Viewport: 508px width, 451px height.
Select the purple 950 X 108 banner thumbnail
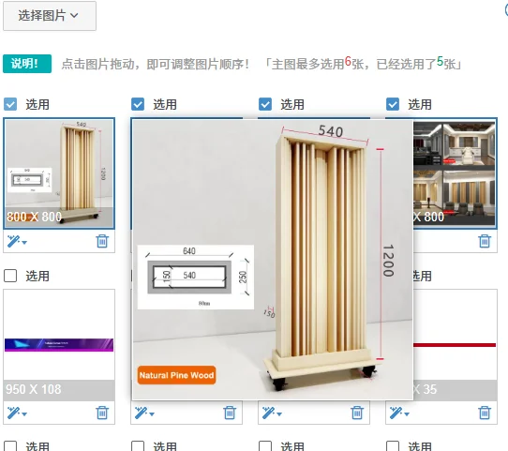click(x=59, y=345)
